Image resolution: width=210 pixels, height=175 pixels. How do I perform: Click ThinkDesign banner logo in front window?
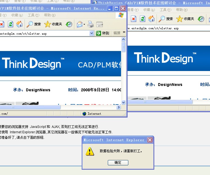[x=33, y=63]
